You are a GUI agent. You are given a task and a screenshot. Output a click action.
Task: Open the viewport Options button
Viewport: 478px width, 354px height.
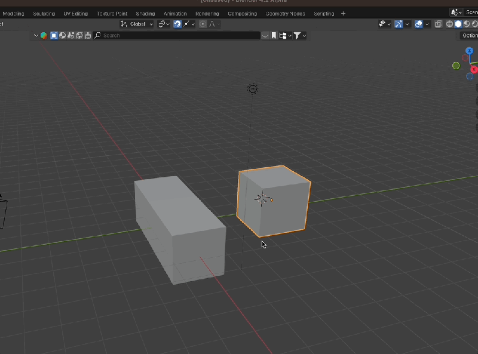[470, 35]
